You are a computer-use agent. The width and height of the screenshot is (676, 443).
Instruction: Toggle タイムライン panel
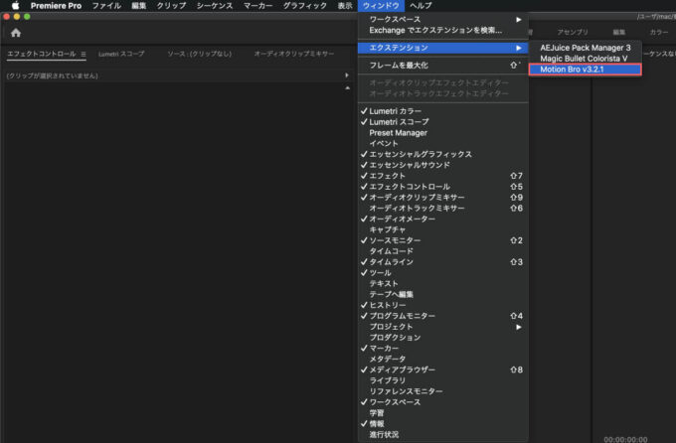(x=442, y=262)
